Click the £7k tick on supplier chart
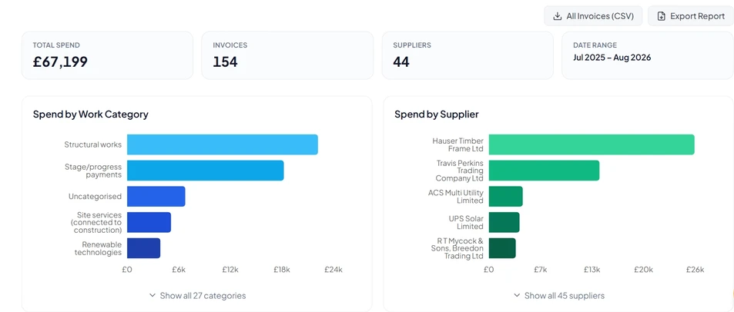Screen dimensions: 734x312 [x=540, y=270]
